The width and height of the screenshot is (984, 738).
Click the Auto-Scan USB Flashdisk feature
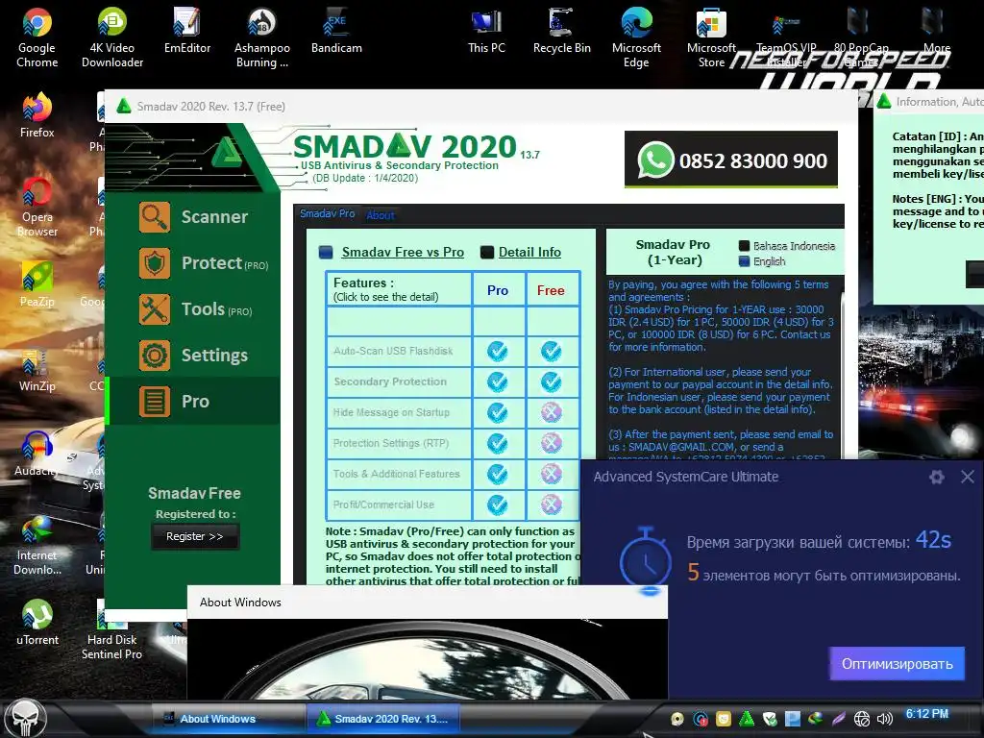[x=393, y=351]
